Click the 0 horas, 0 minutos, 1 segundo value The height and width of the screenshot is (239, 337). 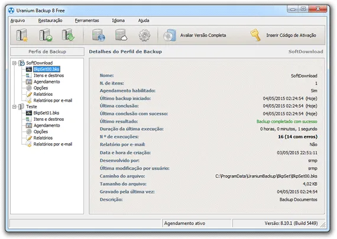click(289, 129)
